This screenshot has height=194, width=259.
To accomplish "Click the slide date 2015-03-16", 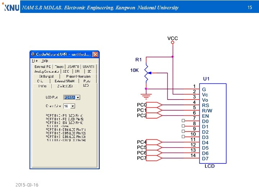I will click(27, 185).
